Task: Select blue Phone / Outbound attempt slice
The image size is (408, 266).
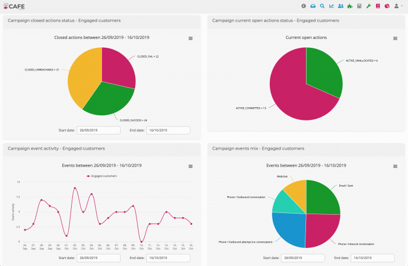Action: click(x=290, y=229)
